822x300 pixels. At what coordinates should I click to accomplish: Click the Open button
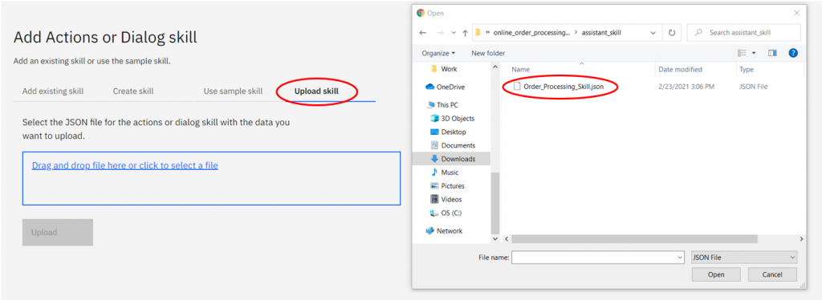[x=716, y=274]
